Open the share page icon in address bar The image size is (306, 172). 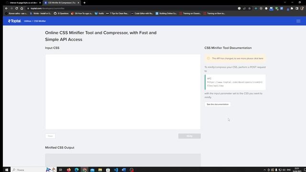244,9
